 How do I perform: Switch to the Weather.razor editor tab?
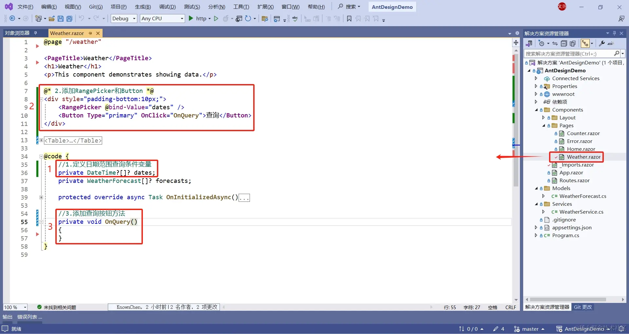tap(67, 33)
